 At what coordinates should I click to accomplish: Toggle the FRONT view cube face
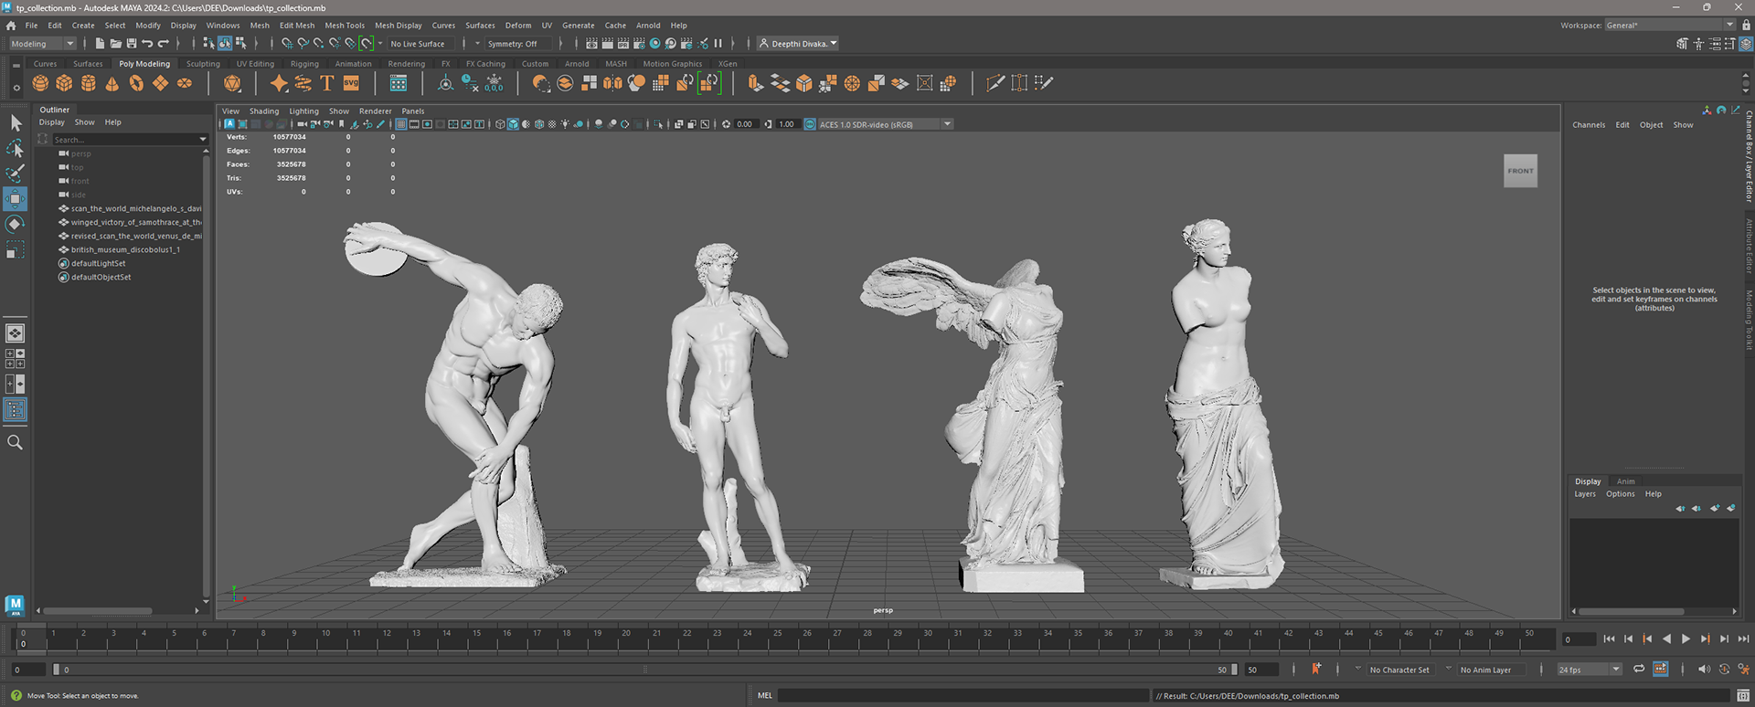pyautogui.click(x=1520, y=171)
